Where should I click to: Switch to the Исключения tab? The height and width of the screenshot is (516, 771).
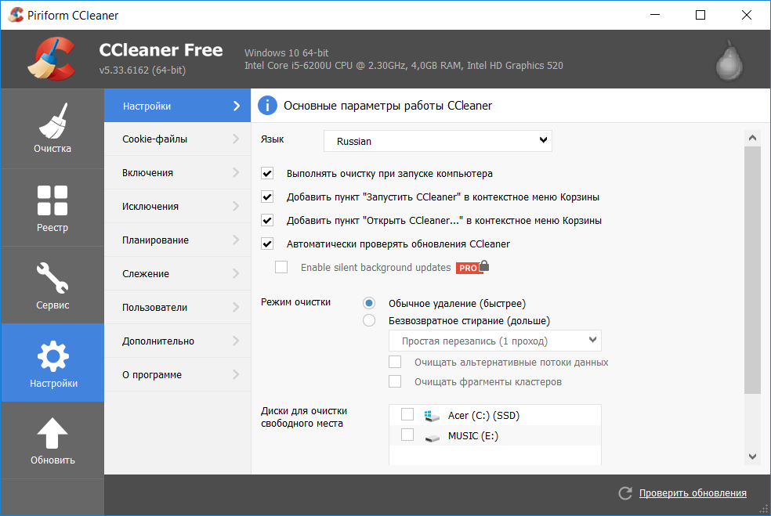point(177,207)
